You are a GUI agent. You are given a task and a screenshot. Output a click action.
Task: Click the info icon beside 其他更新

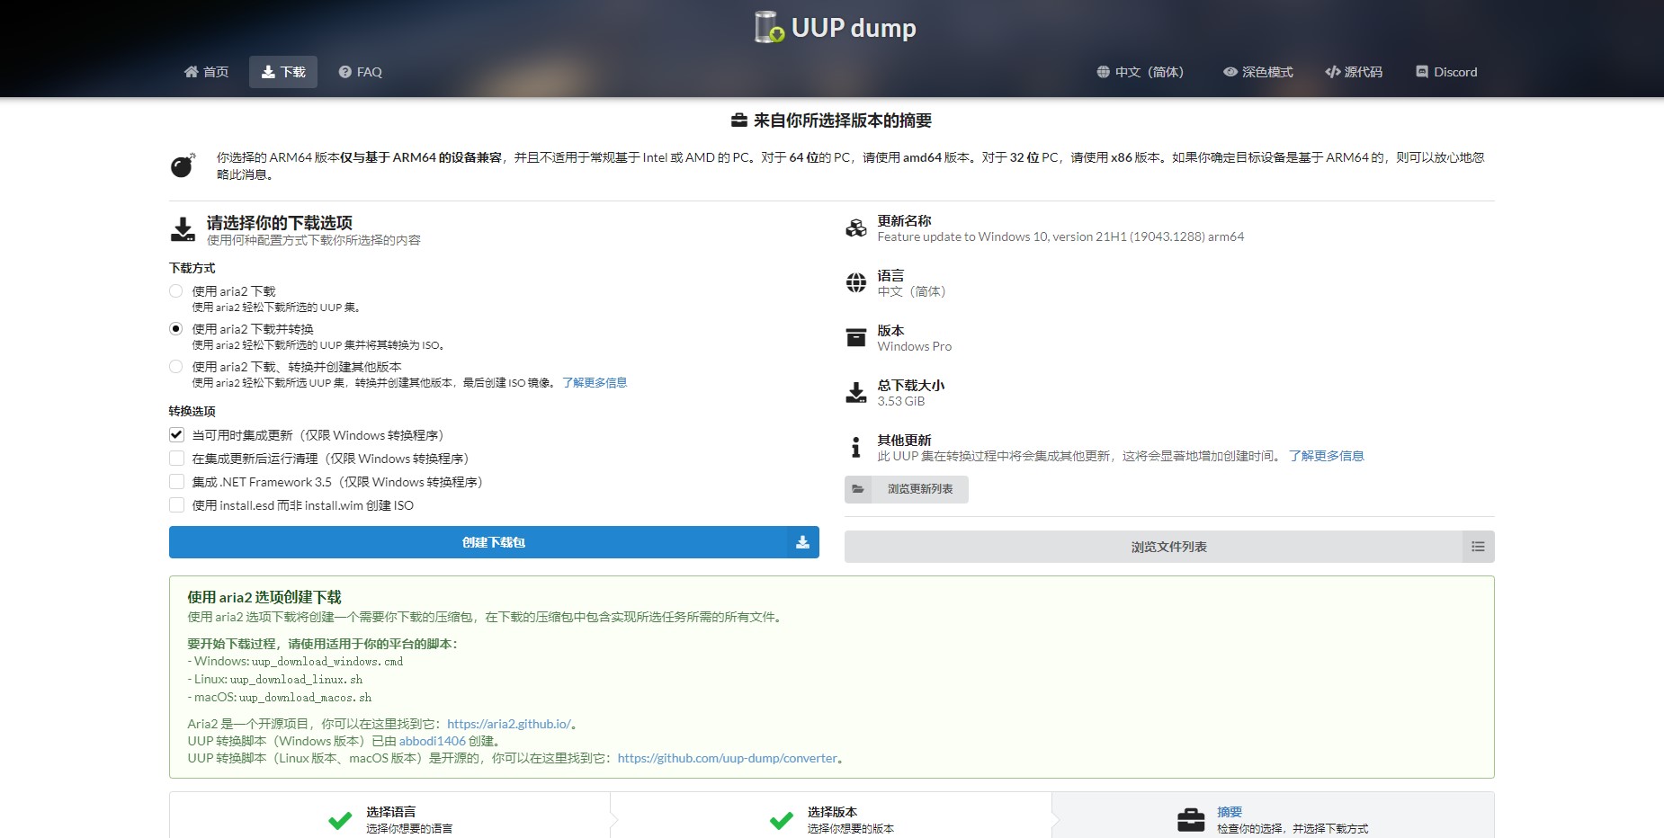855,447
